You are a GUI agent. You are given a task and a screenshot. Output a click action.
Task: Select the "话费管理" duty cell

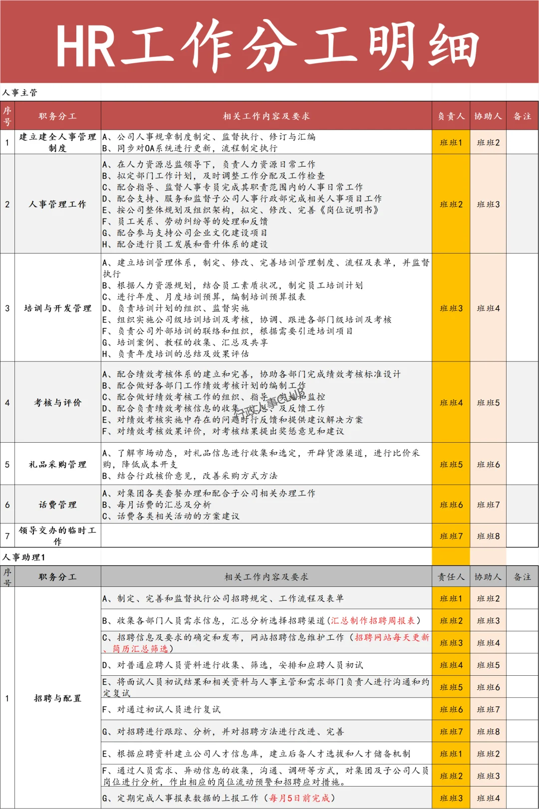tap(58, 505)
